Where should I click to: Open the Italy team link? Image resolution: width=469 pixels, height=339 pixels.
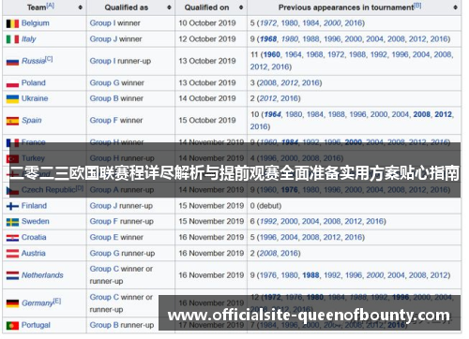click(29, 39)
